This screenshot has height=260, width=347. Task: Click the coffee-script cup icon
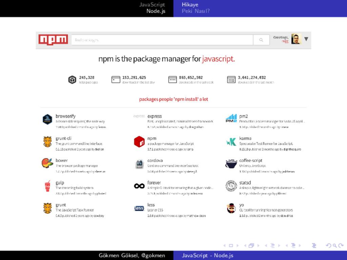[231, 164]
